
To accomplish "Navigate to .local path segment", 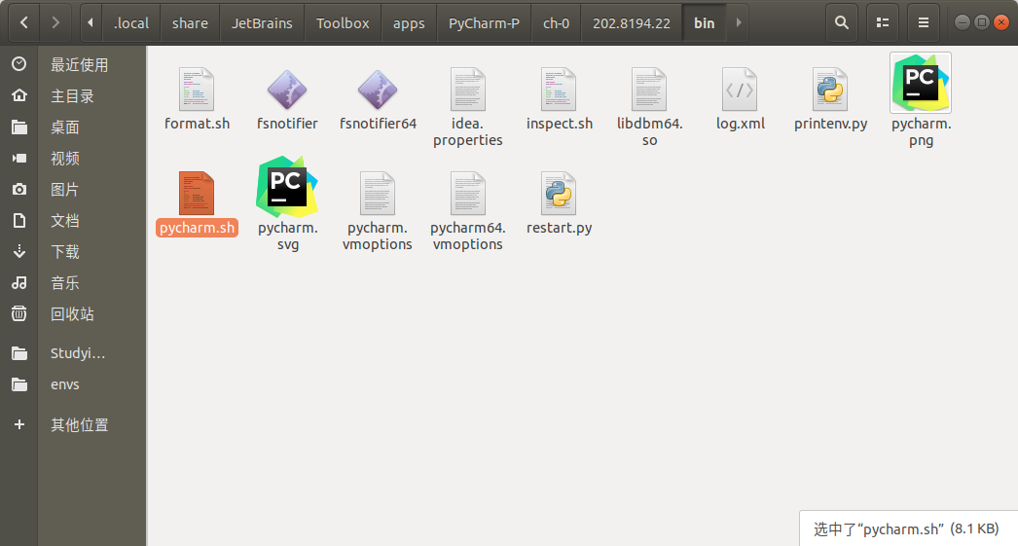I will pyautogui.click(x=131, y=22).
